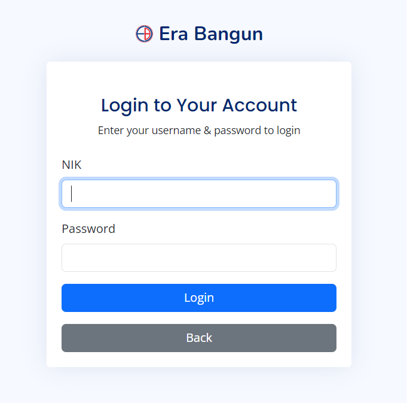Click the ampersand in the subtitle text
407x403 pixels.
[207, 131]
